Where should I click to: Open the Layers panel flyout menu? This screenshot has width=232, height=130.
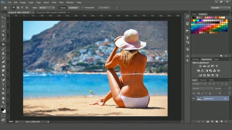(230, 80)
